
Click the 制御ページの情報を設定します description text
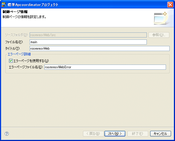coord(24,17)
